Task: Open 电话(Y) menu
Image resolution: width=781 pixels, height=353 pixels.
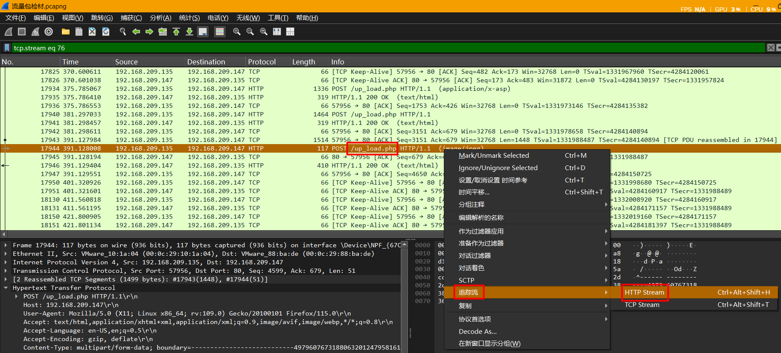Action: [218, 18]
